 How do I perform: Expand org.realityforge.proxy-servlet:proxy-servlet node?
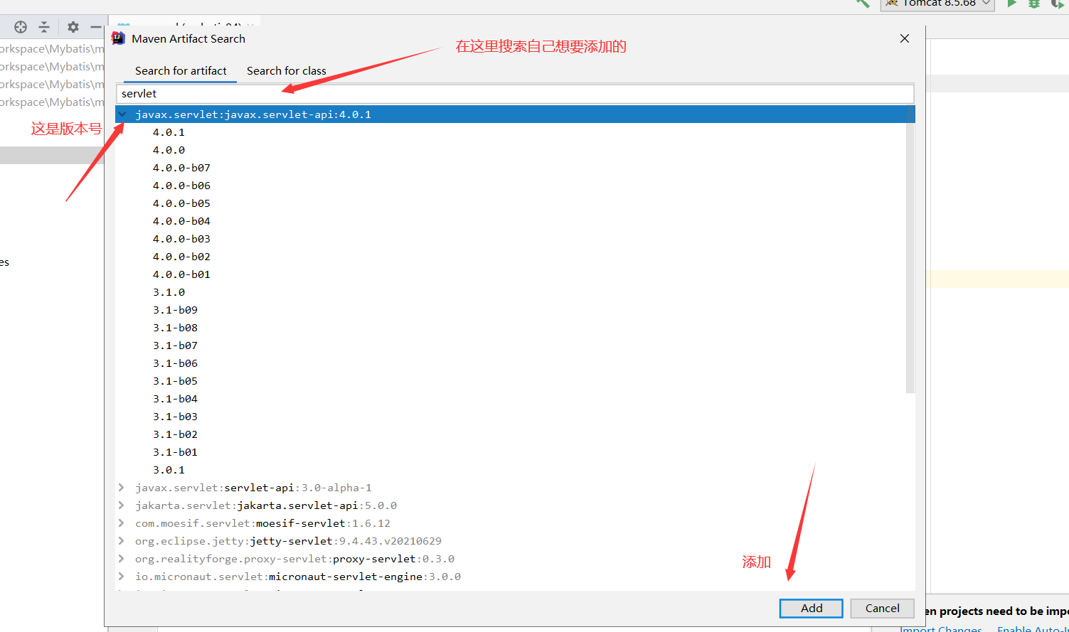coord(122,559)
